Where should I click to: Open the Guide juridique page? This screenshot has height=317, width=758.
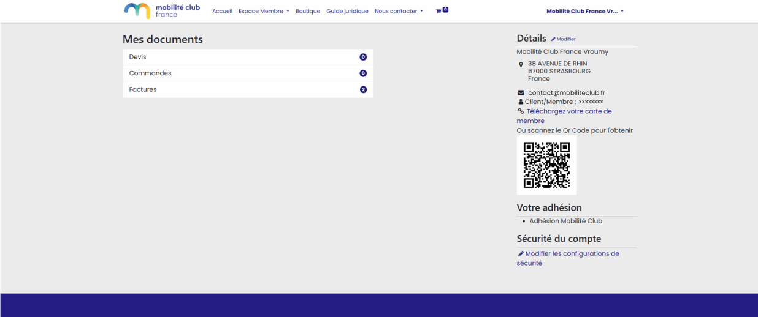click(x=347, y=11)
